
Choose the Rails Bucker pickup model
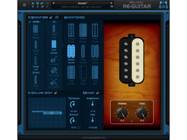[x=83, y=54]
